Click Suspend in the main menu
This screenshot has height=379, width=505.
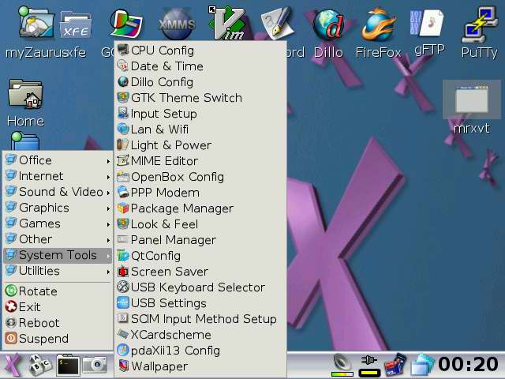click(x=43, y=339)
